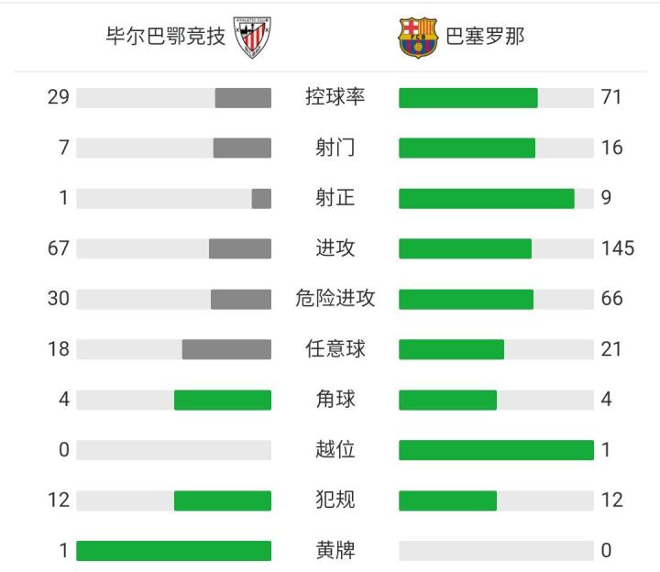The image size is (660, 572).
Task: Click Bilbao's dangerous attacks value 30
Action: point(59,299)
